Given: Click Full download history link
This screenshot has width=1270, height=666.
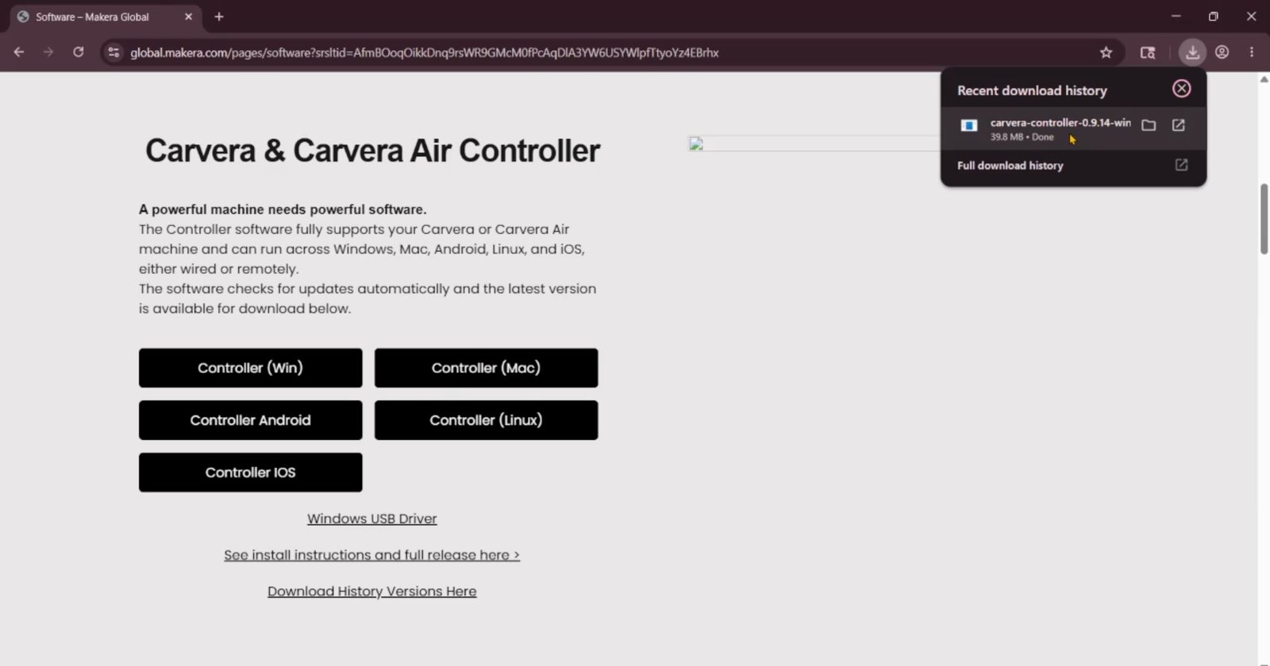Looking at the screenshot, I should (x=1010, y=166).
